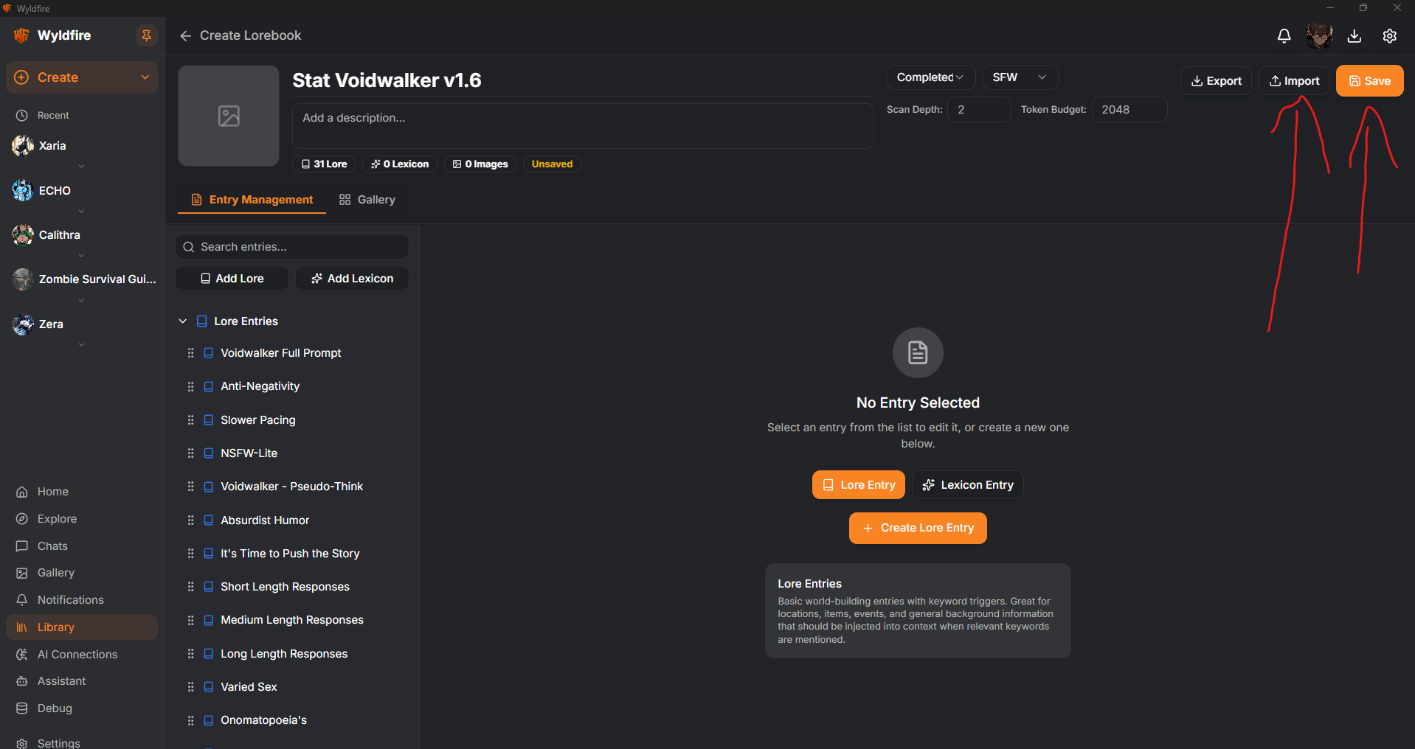Open the Library section

(x=82, y=627)
